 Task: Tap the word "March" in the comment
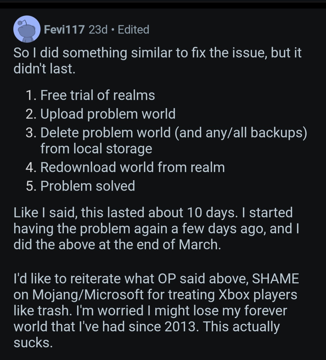click(198, 244)
